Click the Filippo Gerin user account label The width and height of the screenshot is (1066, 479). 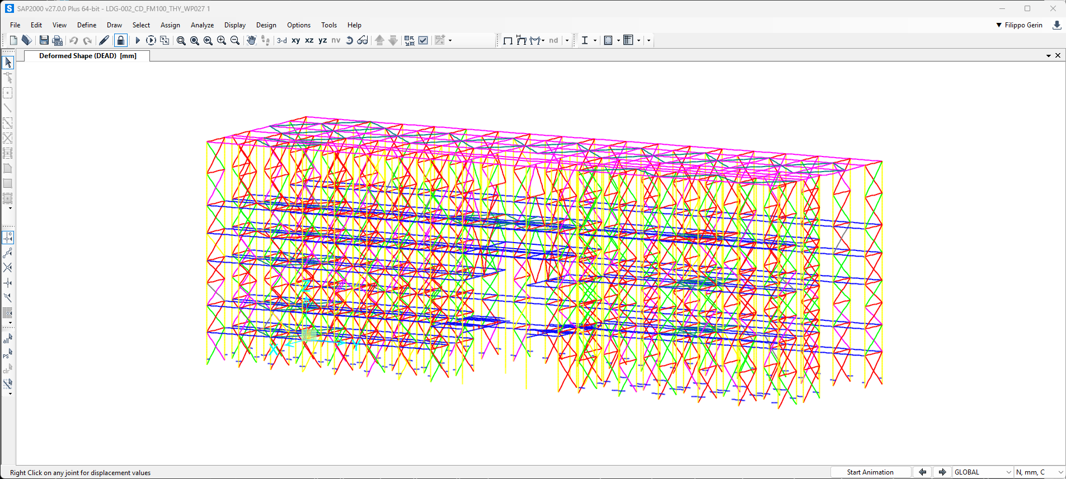tap(1023, 25)
